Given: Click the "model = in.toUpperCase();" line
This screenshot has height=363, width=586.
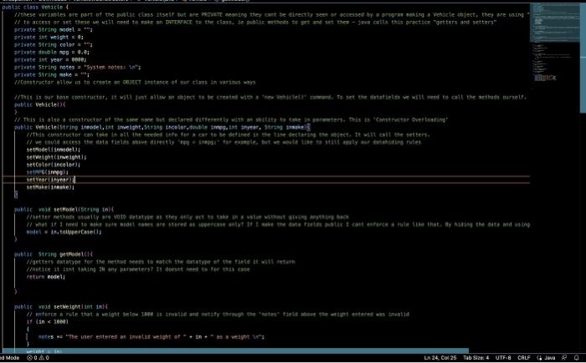Looking at the screenshot, I should [64, 232].
